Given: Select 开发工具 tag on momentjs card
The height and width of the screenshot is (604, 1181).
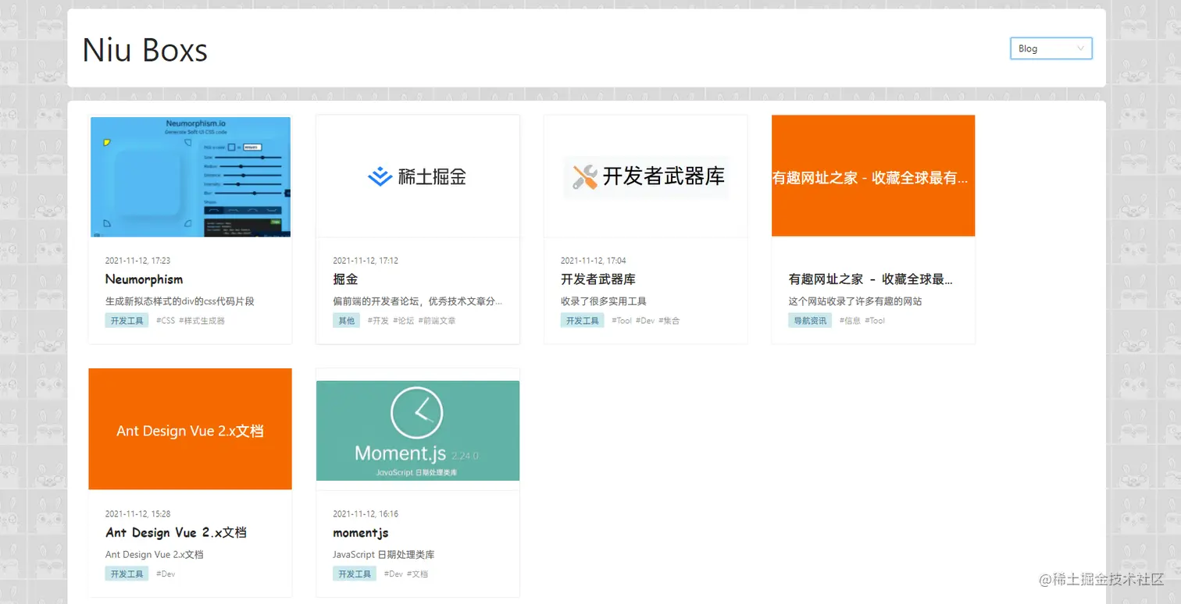Looking at the screenshot, I should (355, 574).
